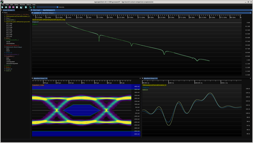This screenshot has width=253, height=143.
Task: Click the yellow S21_mag channel label
Action: click(x=49, y=20)
